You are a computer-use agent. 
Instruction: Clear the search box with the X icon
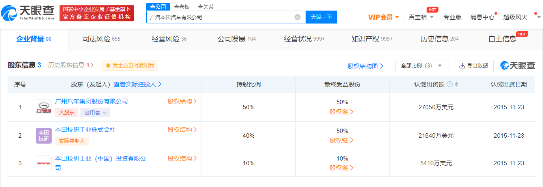(297, 17)
